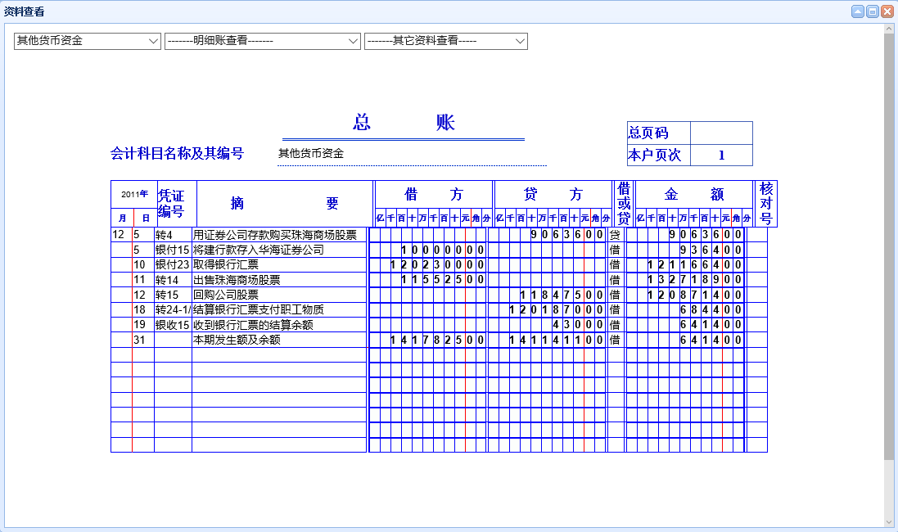Click the 借或贷 column header

pos(624,203)
